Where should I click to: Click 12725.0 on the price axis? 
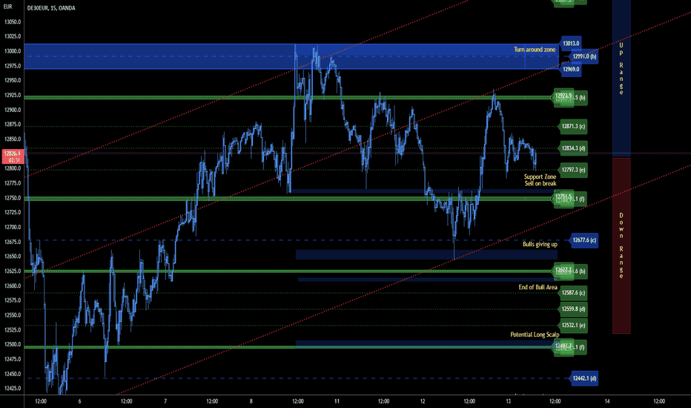pyautogui.click(x=13, y=213)
